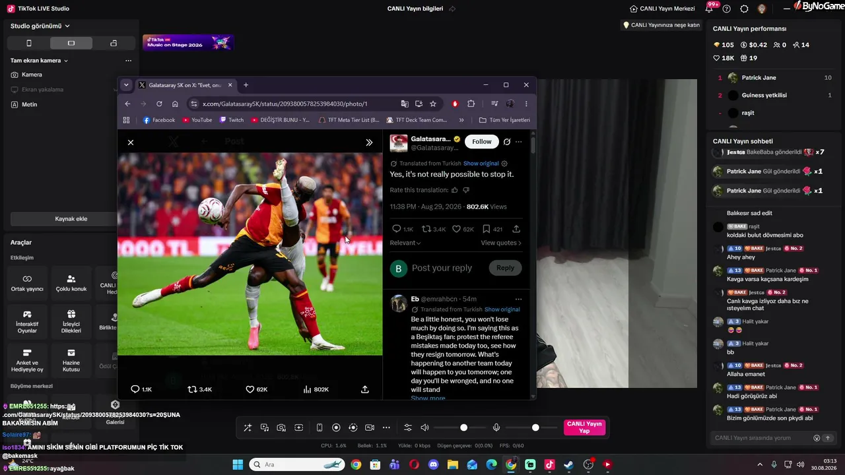Select the dual-screen layout view

point(114,43)
